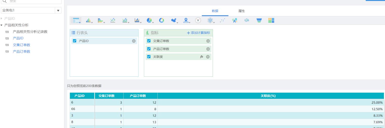Uncheck the 产品ID row header checkbox
The image size is (385, 128).
[x=74, y=41]
